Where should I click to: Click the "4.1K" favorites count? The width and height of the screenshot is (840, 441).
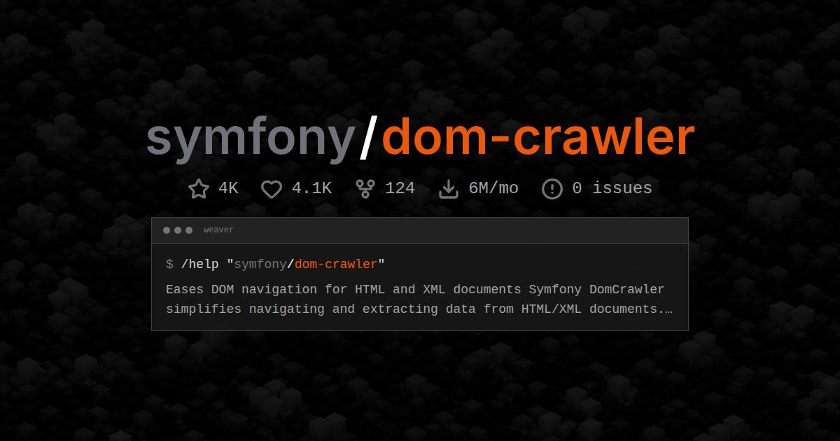click(311, 188)
